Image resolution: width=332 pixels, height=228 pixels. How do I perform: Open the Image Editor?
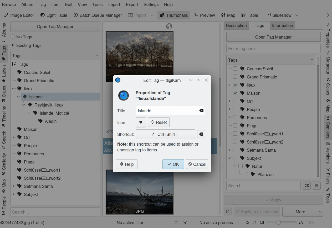point(19,15)
